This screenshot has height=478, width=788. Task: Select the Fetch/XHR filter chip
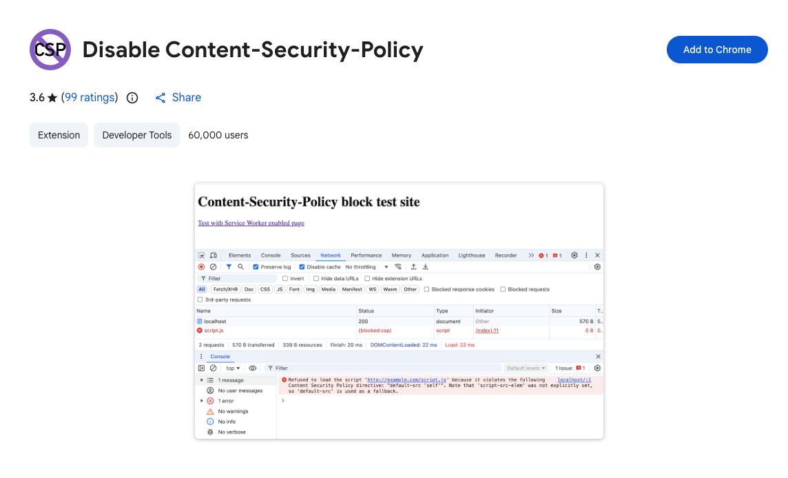tap(225, 289)
